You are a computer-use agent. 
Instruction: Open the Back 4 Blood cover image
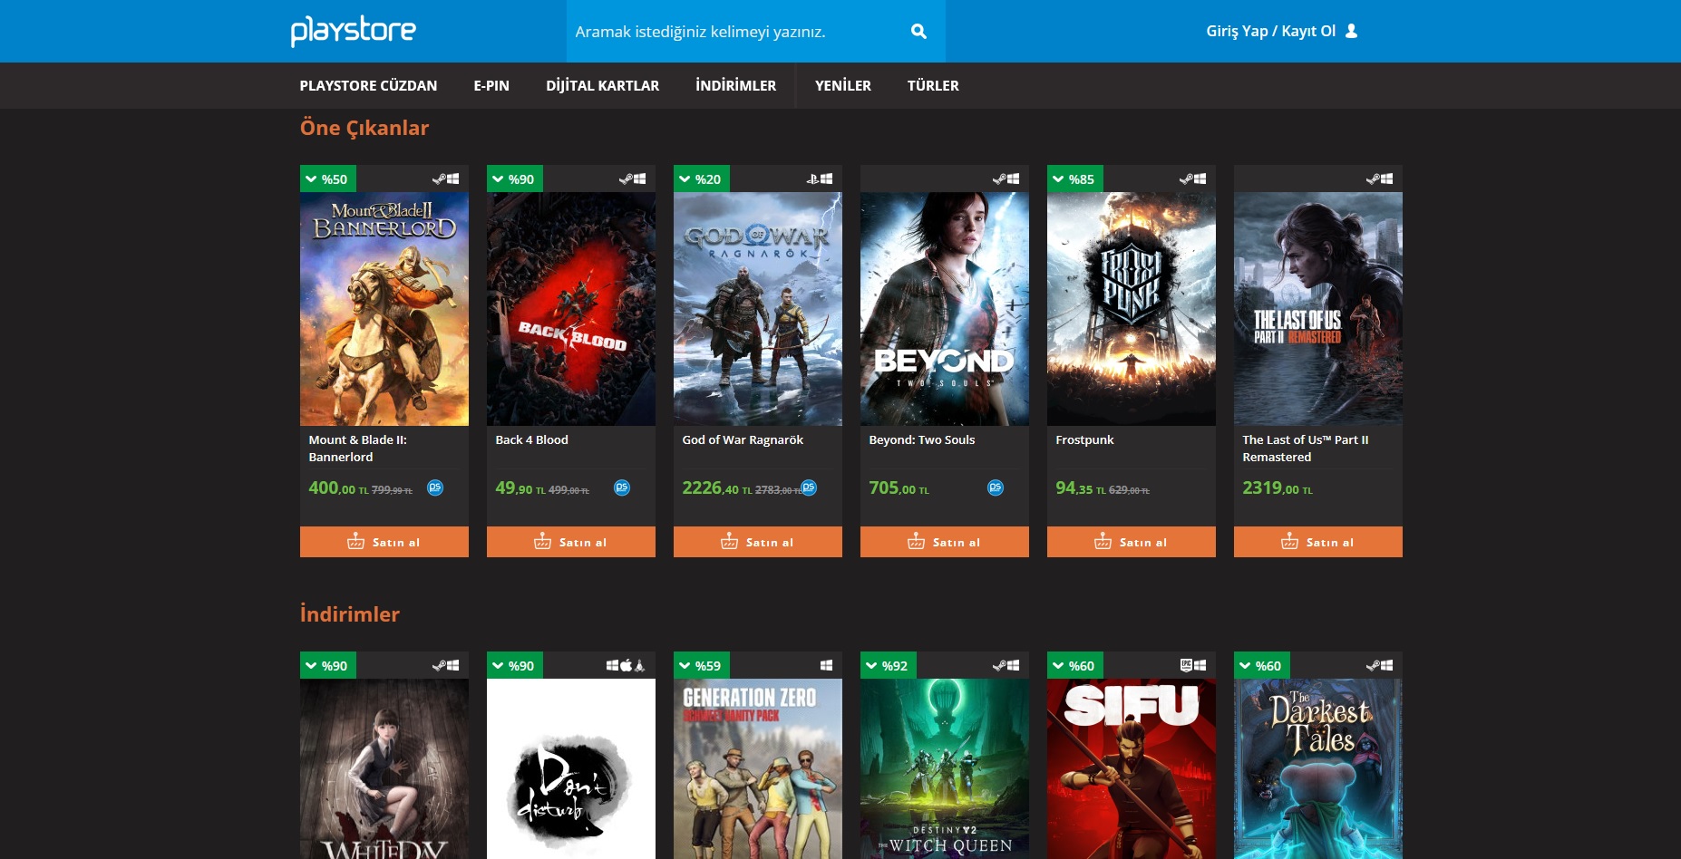click(x=571, y=309)
